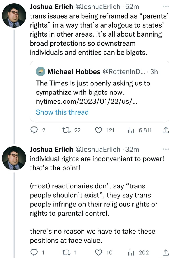Click the analytics icon showing 202 views
This screenshot has width=169, height=258.
(x=130, y=252)
